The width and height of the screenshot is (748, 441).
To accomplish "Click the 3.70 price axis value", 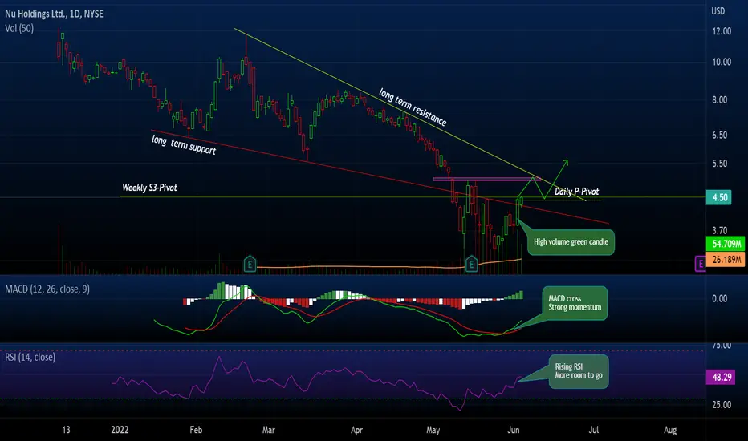I will coord(719,231).
